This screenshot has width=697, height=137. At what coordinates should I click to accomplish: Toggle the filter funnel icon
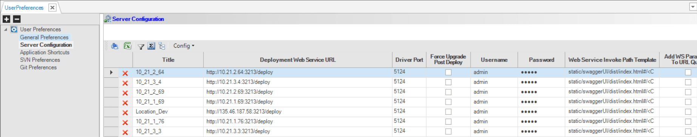pyautogui.click(x=141, y=46)
